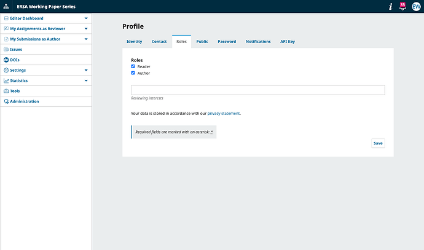The image size is (424, 250).
Task: Click the Reviewing interests input field
Action: [x=257, y=90]
